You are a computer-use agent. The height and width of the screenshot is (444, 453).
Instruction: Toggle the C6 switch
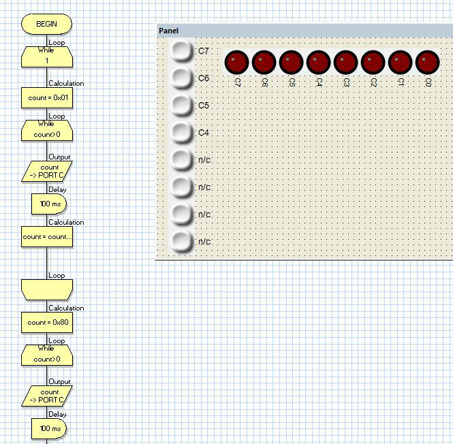click(x=181, y=78)
